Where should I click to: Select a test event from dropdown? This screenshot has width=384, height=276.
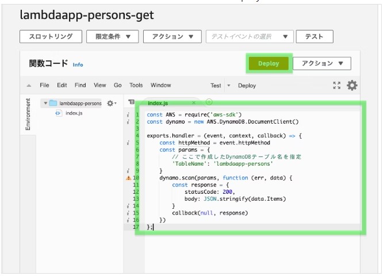pyautogui.click(x=249, y=36)
